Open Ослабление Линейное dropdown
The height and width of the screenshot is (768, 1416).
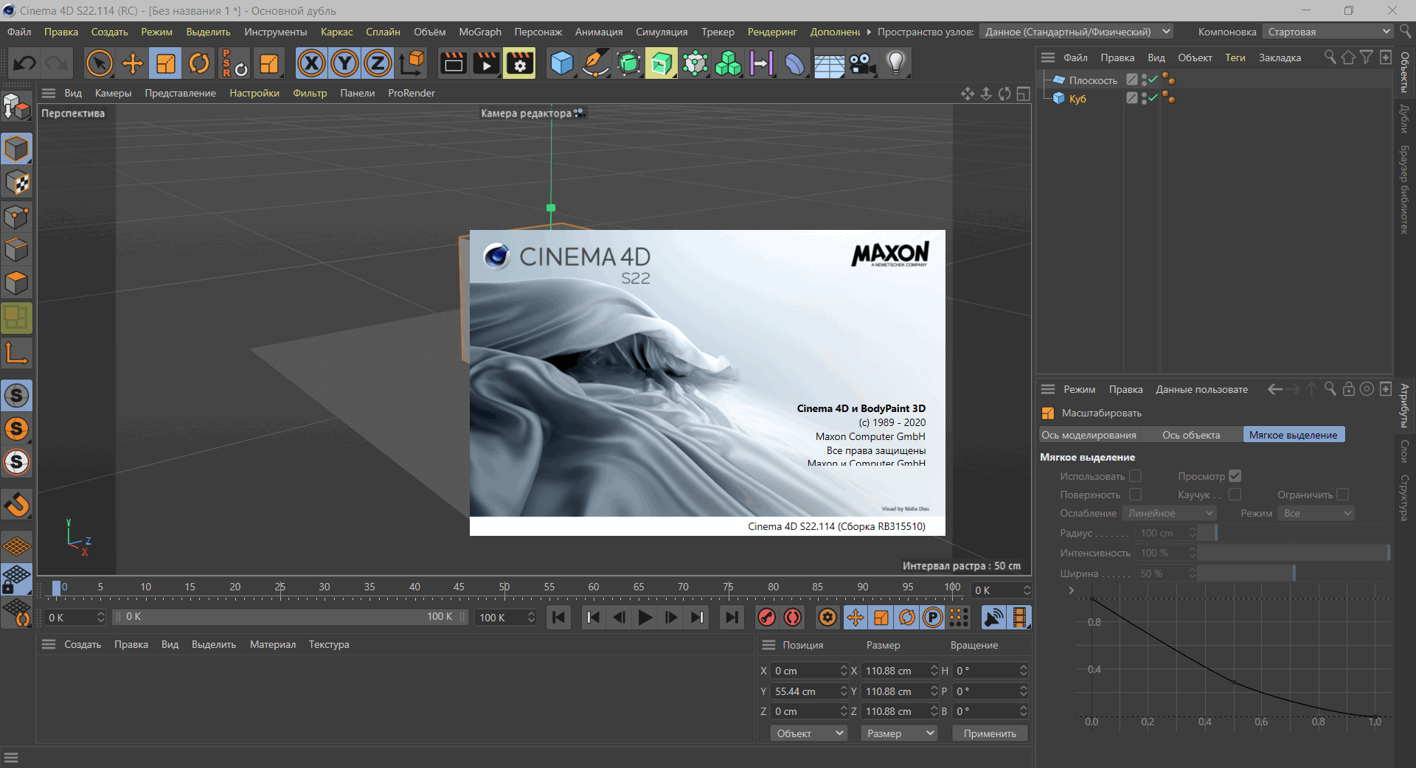1169,513
